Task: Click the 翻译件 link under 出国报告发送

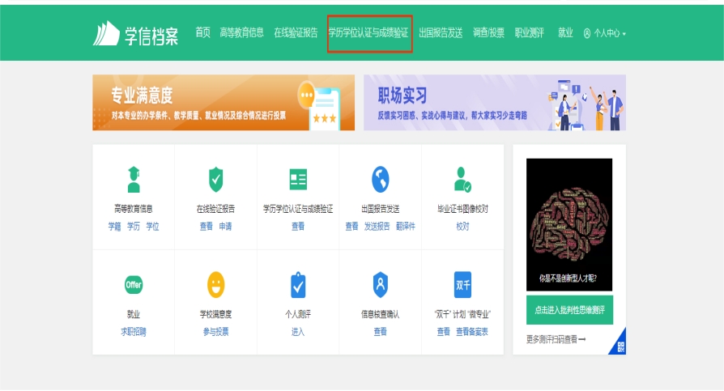Action: pos(405,227)
